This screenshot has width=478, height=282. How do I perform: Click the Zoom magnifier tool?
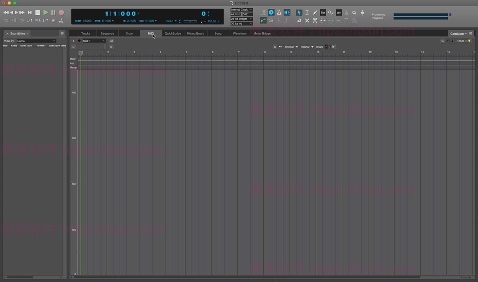pyautogui.click(x=354, y=13)
